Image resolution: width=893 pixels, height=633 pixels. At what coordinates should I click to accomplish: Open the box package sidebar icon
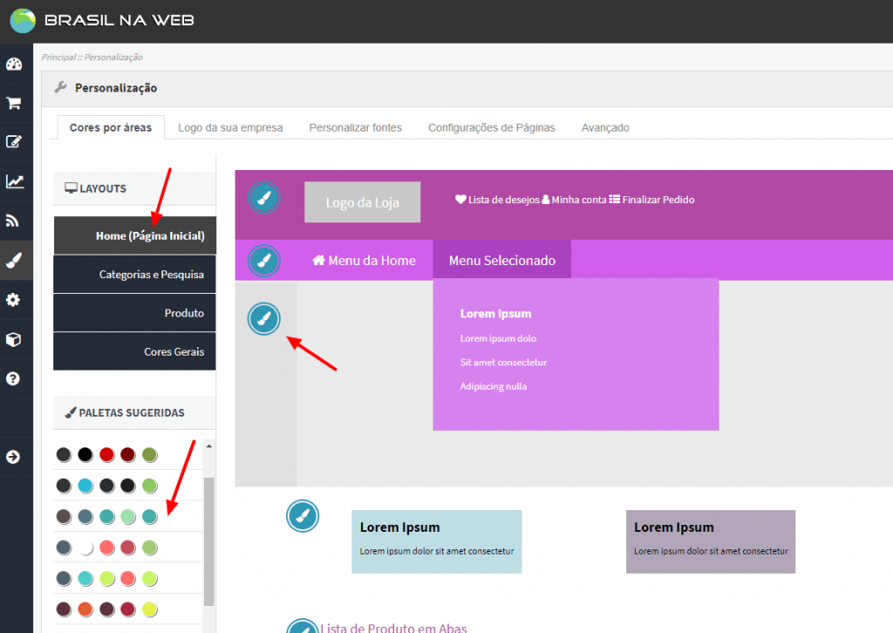[x=14, y=339]
